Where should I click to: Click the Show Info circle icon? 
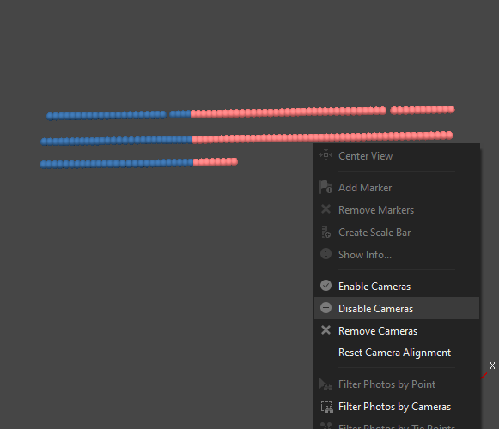(326, 254)
